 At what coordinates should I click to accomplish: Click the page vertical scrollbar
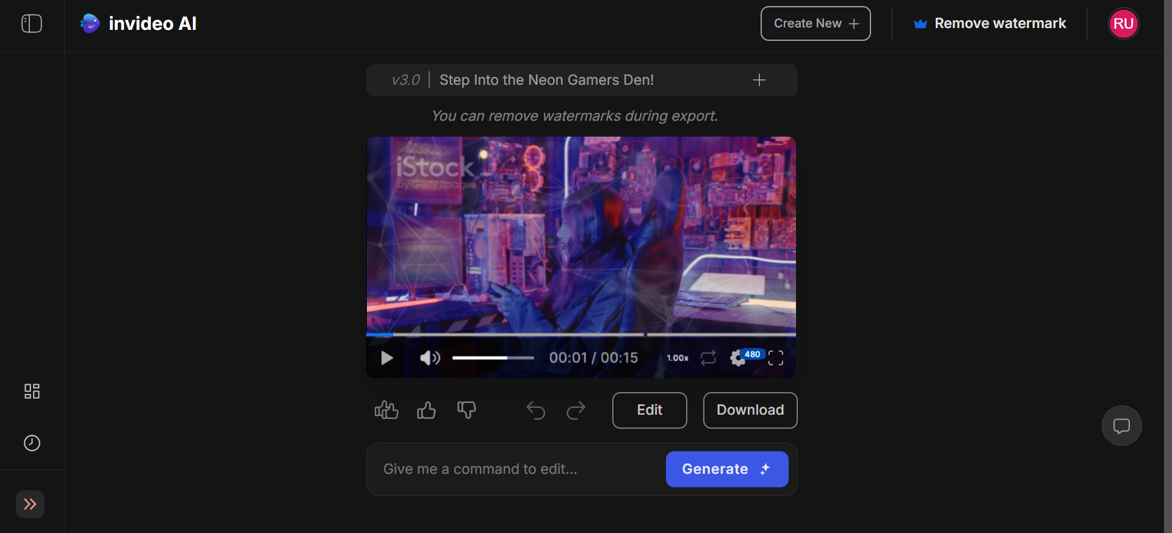[x=1168, y=266]
